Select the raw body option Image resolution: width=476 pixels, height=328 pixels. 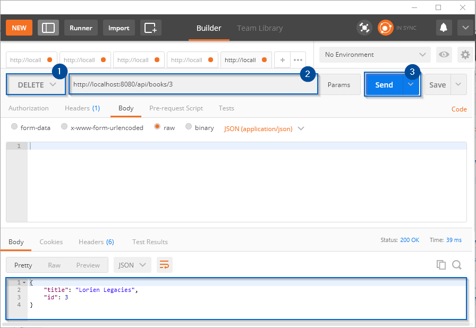(157, 126)
